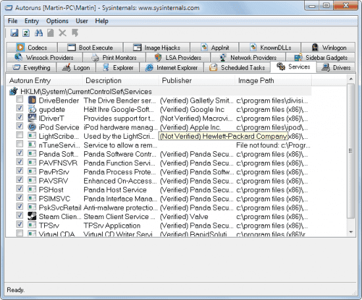Click the Steam Client Service icon
This screenshot has width=362, height=300.
coord(32,216)
